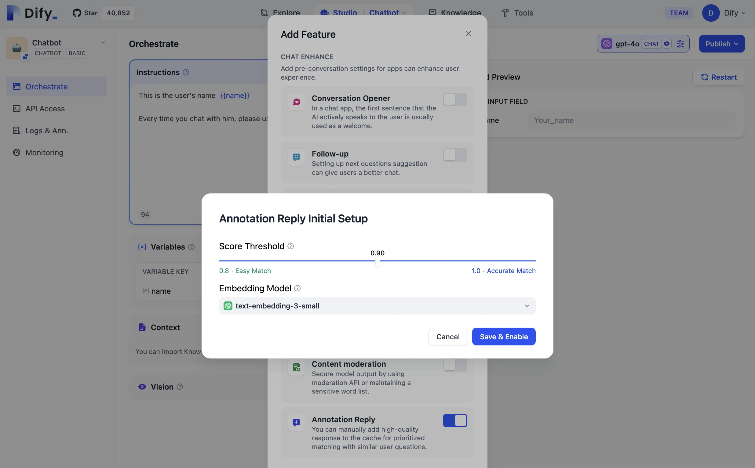
Task: Click the Variables help icon
Action: pyautogui.click(x=191, y=247)
